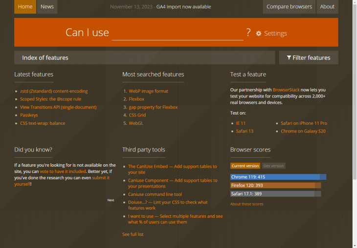The image size is (357, 248).
Task: Click the Settings gear icon
Action: coord(259,34)
